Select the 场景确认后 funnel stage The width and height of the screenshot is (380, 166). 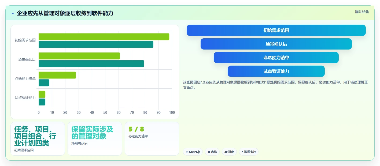coord(276,44)
